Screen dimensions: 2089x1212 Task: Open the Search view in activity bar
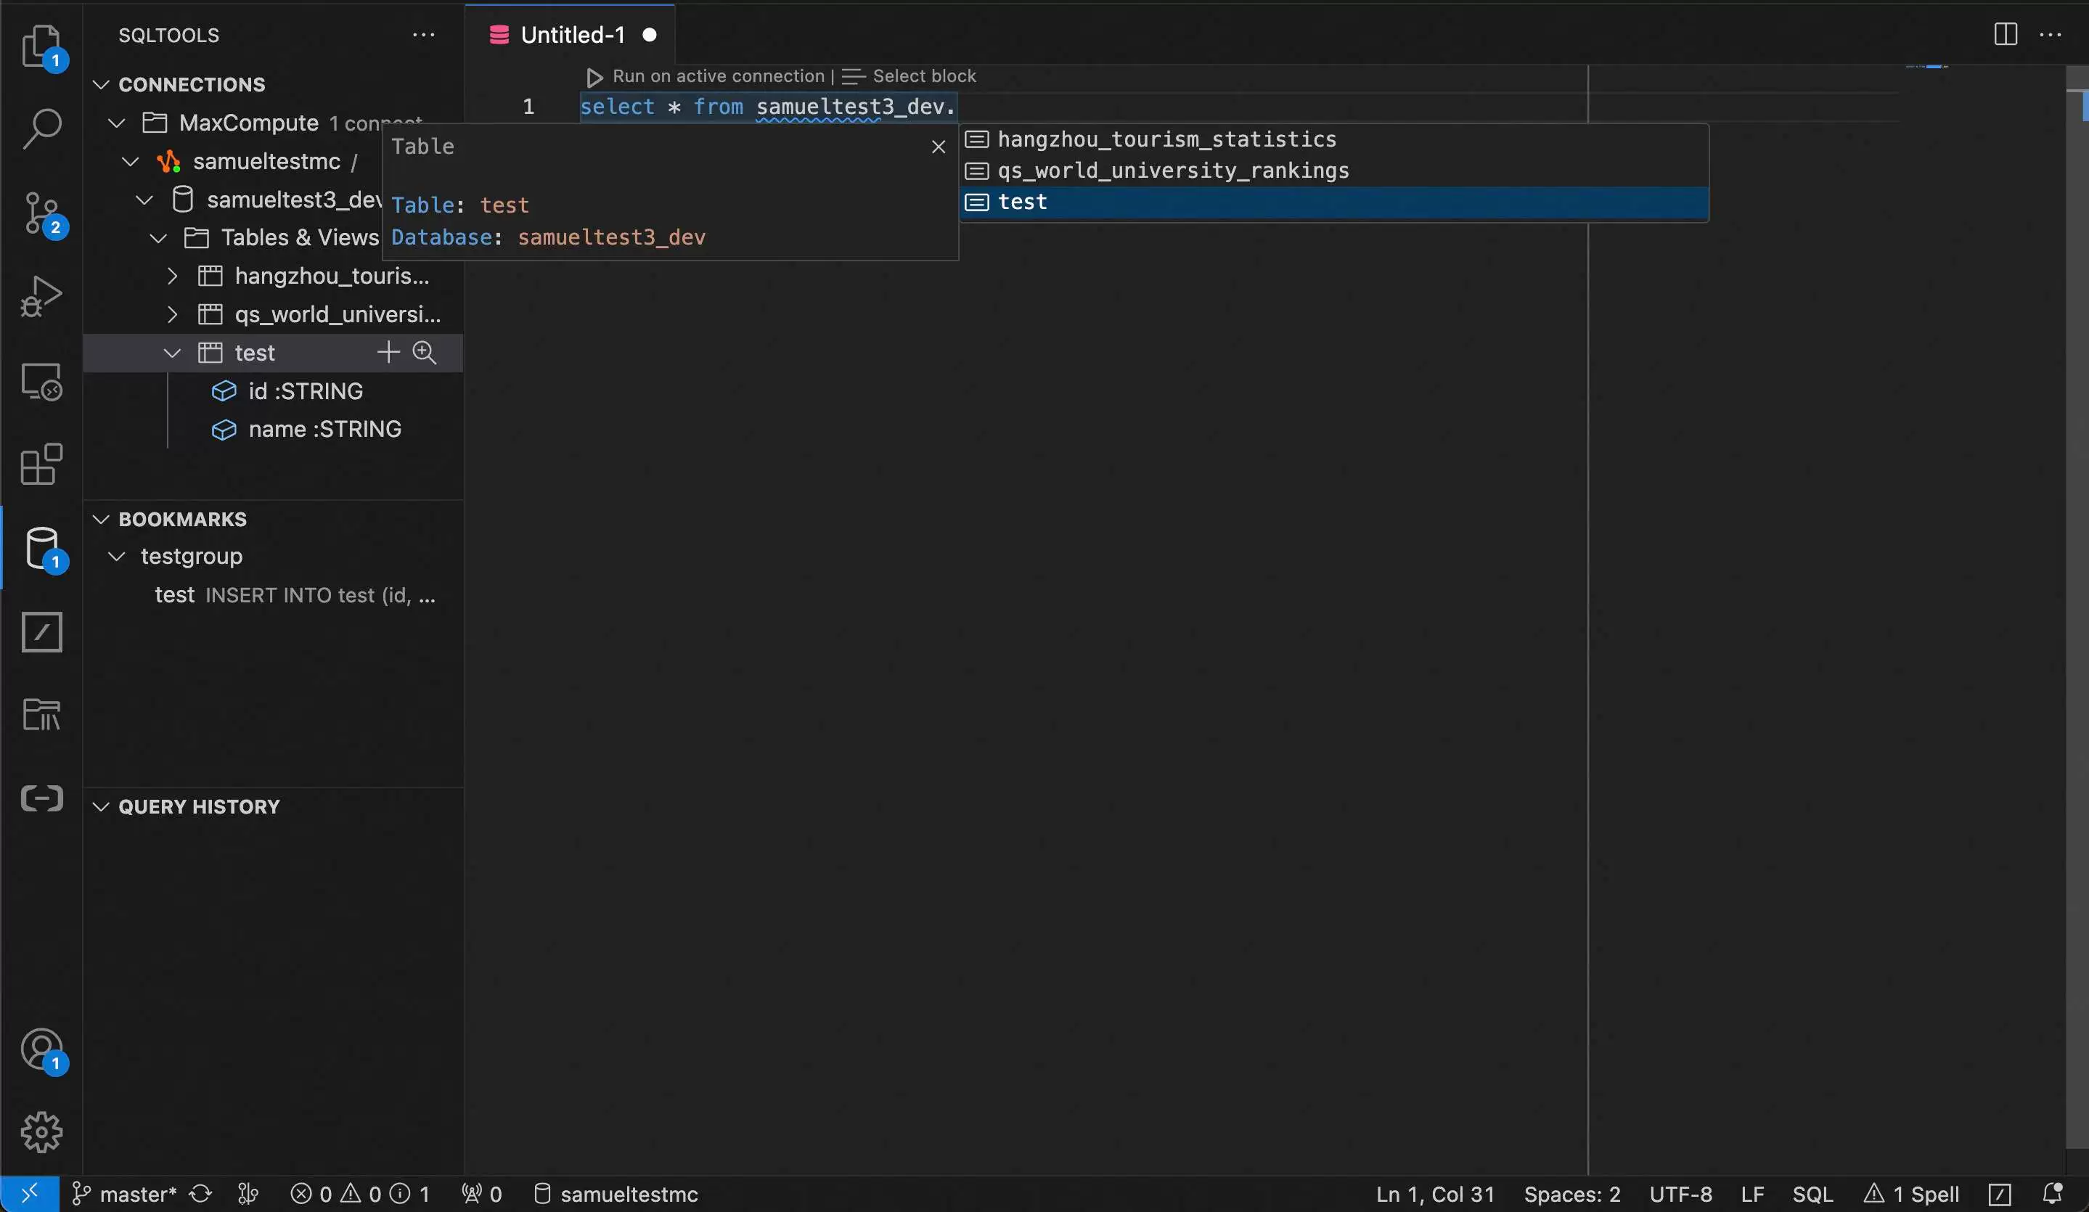click(41, 128)
